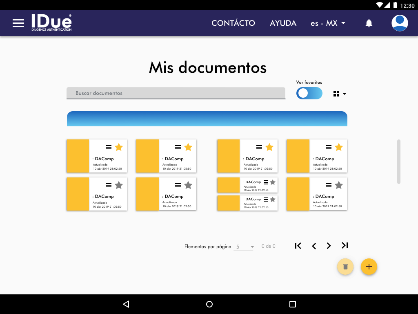418x314 pixels.
Task: Open the CONTÁCTO menu item
Action: (233, 23)
